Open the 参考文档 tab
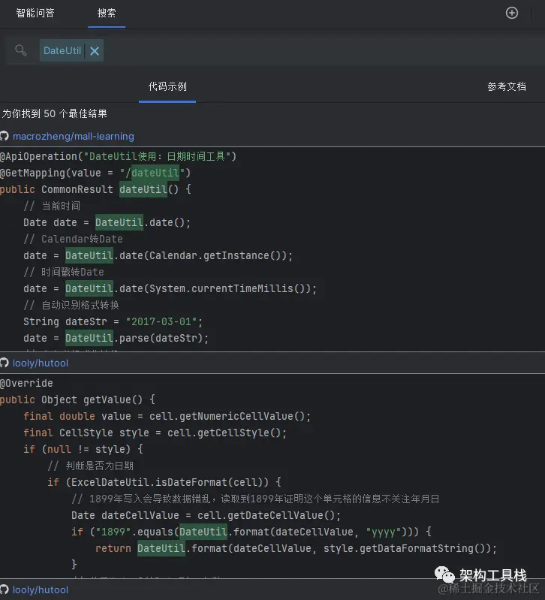 point(507,86)
